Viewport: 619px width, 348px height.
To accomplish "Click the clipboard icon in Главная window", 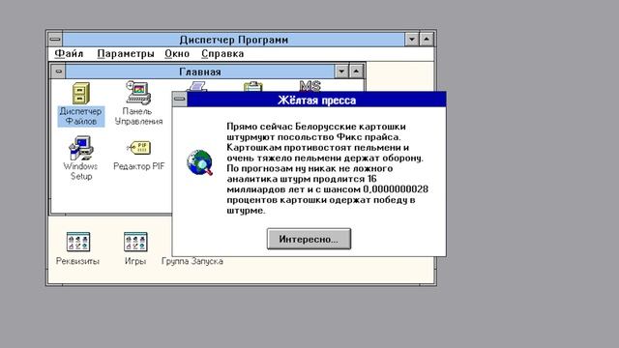I will [x=253, y=86].
